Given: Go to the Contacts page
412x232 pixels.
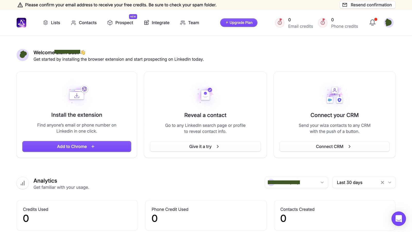Looking at the screenshot, I should click(x=84, y=23).
